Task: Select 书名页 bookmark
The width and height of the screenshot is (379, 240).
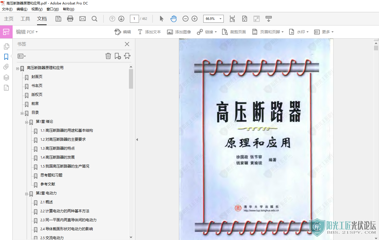Action: click(x=37, y=86)
